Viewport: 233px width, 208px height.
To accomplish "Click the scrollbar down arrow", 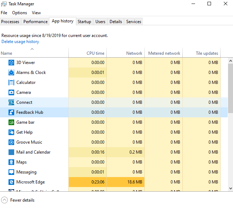I will pyautogui.click(x=231, y=188).
